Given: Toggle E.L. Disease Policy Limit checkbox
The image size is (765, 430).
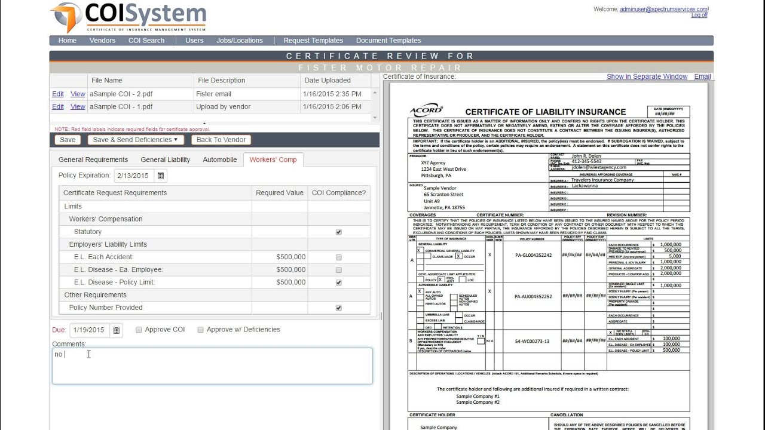Looking at the screenshot, I should click(x=339, y=282).
